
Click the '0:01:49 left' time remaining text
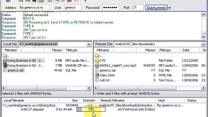click(64, 110)
